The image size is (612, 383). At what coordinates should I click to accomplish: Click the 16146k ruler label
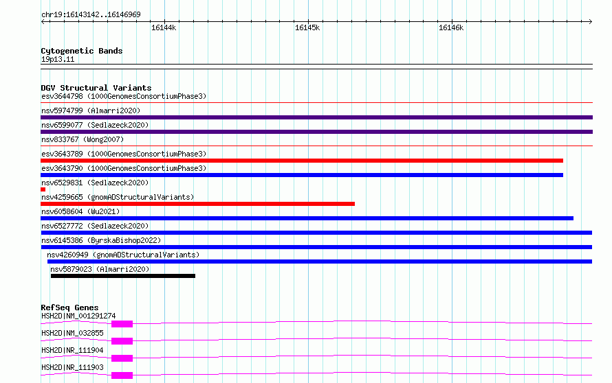(x=451, y=27)
